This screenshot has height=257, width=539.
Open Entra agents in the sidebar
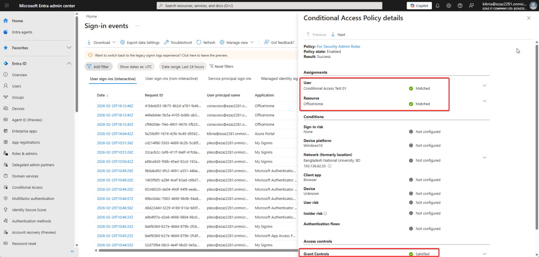(22, 32)
